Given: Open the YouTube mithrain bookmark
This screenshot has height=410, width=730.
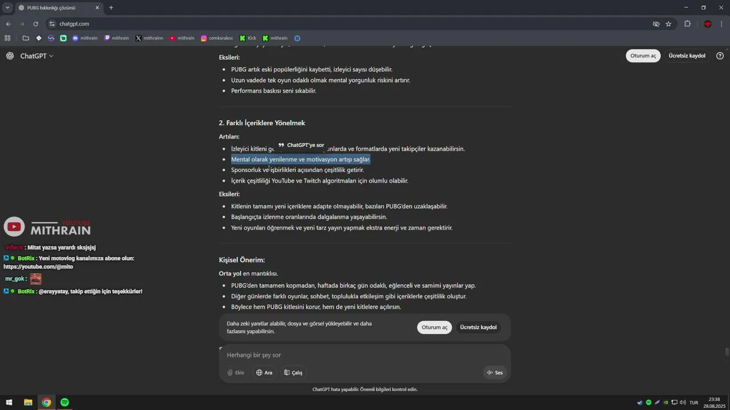Looking at the screenshot, I should coord(182,38).
